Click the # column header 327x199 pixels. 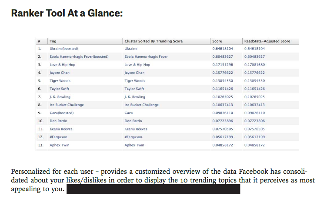coord(42,41)
